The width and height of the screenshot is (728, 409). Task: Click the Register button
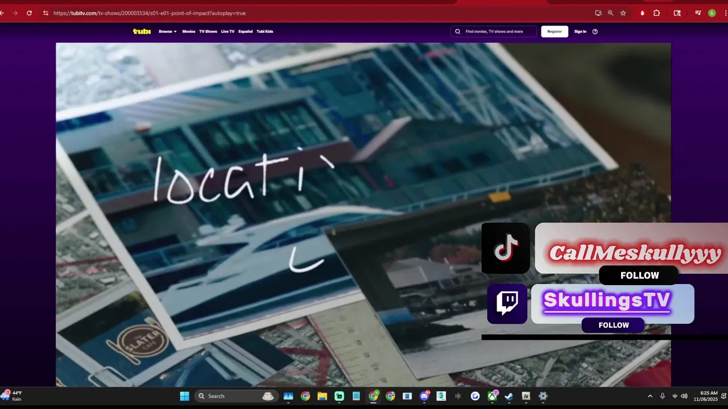(555, 31)
